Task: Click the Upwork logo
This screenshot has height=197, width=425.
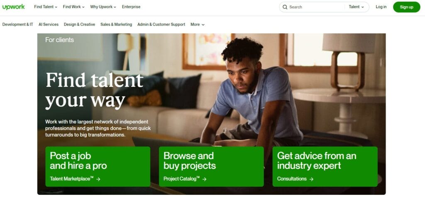Action: click(x=13, y=7)
